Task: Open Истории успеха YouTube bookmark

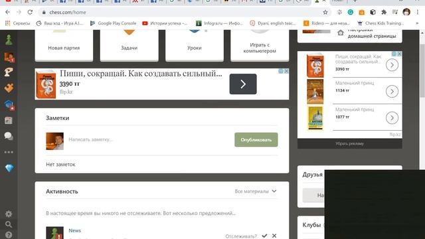Action: coord(165,23)
